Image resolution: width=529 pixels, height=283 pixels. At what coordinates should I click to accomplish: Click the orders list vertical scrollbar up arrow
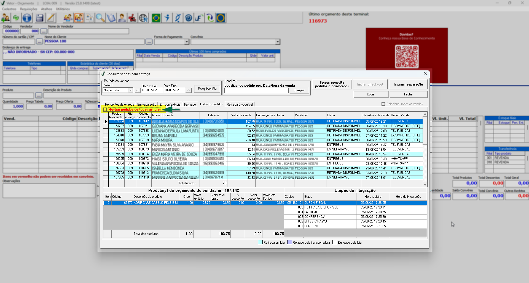coord(425,114)
